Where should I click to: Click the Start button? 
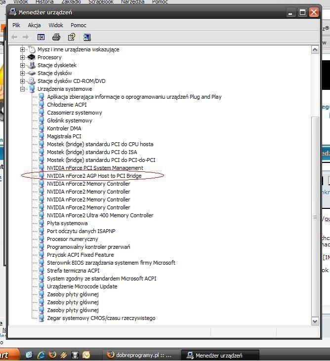tap(9, 355)
